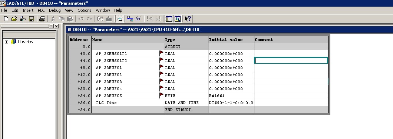Viewport: 393px width, 139px height.
Task: Click the Name column header
Action: [x=128, y=39]
